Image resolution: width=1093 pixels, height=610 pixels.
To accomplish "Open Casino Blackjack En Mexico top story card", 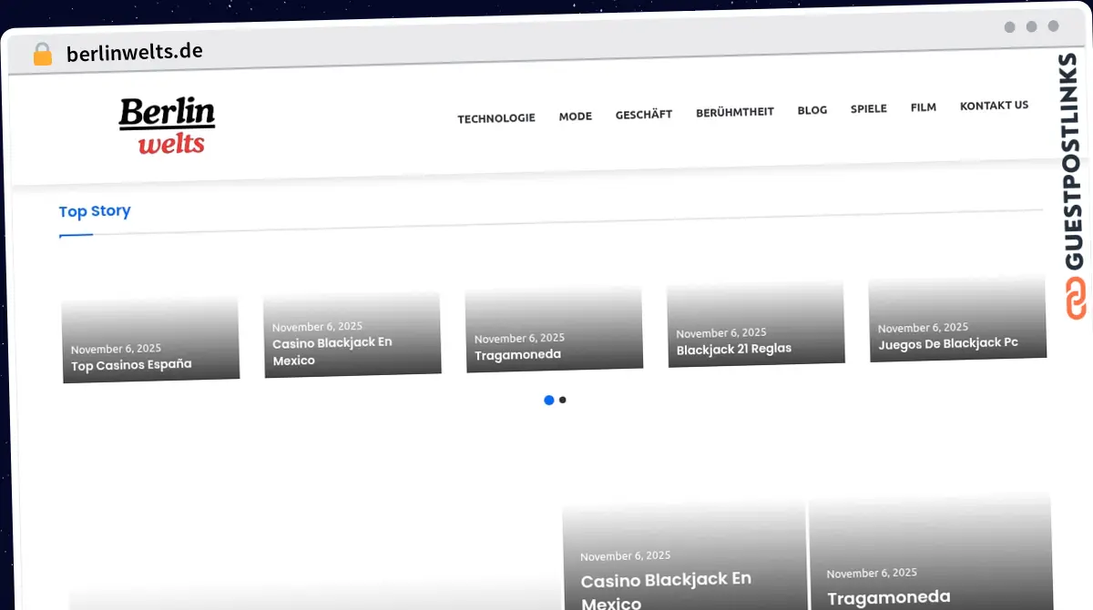I will [x=332, y=351].
